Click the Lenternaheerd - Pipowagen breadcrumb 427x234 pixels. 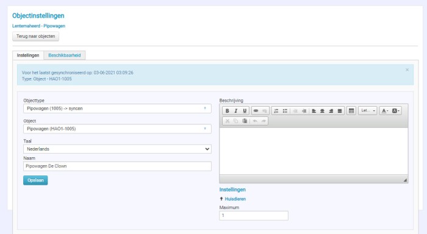(x=38, y=26)
